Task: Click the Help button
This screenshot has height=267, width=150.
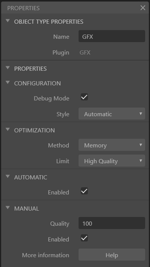Action: (112, 255)
